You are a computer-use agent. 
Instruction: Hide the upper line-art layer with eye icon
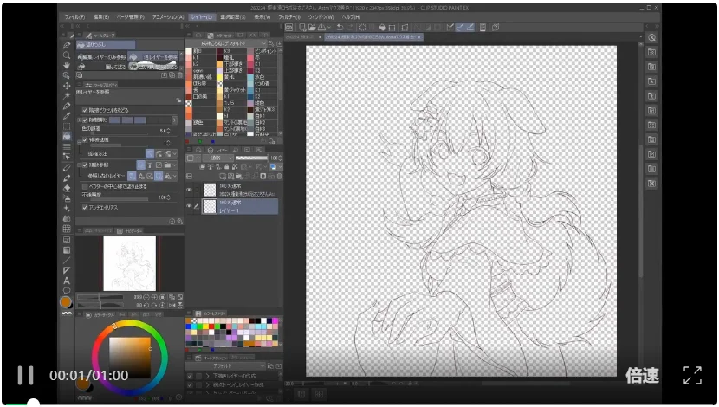point(189,190)
